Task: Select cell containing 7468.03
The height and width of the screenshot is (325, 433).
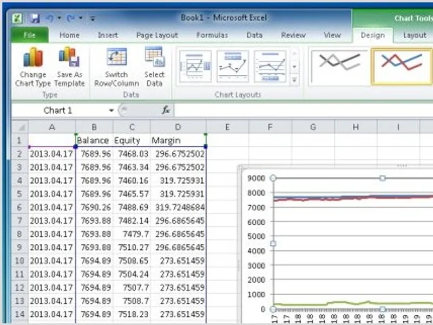Action: [x=132, y=154]
